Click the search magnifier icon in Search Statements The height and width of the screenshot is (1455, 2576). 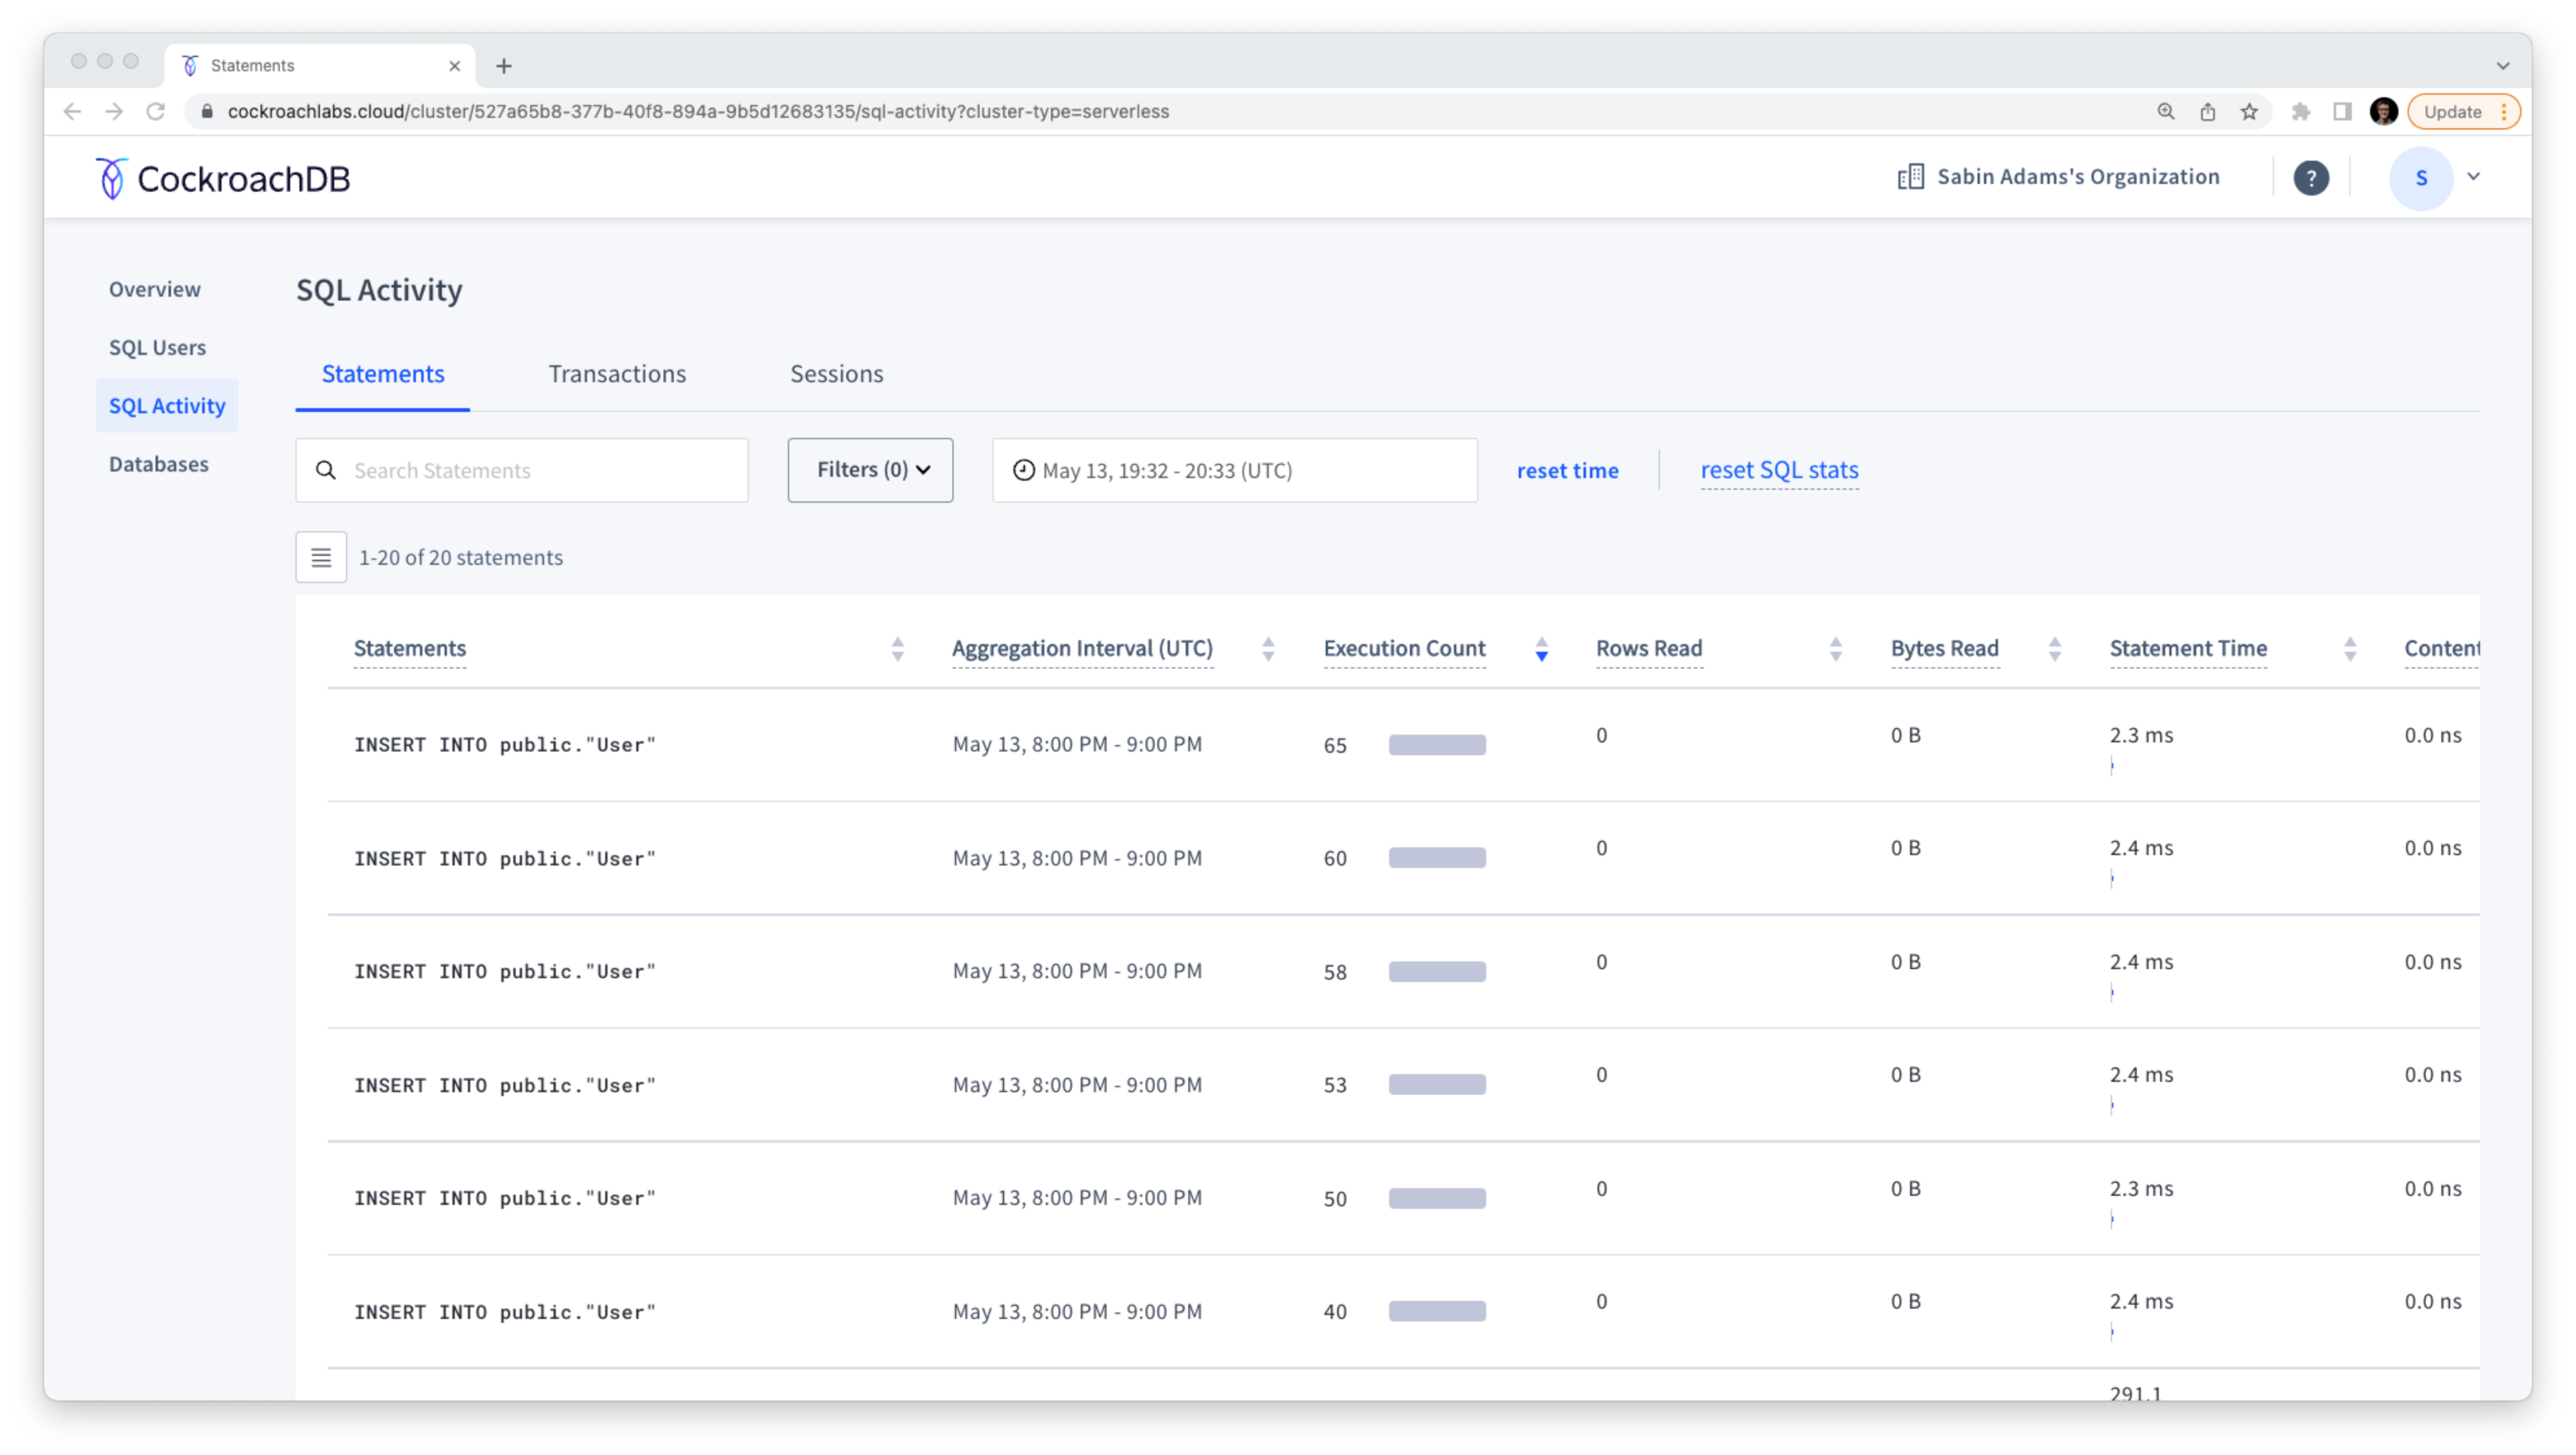(x=326, y=470)
